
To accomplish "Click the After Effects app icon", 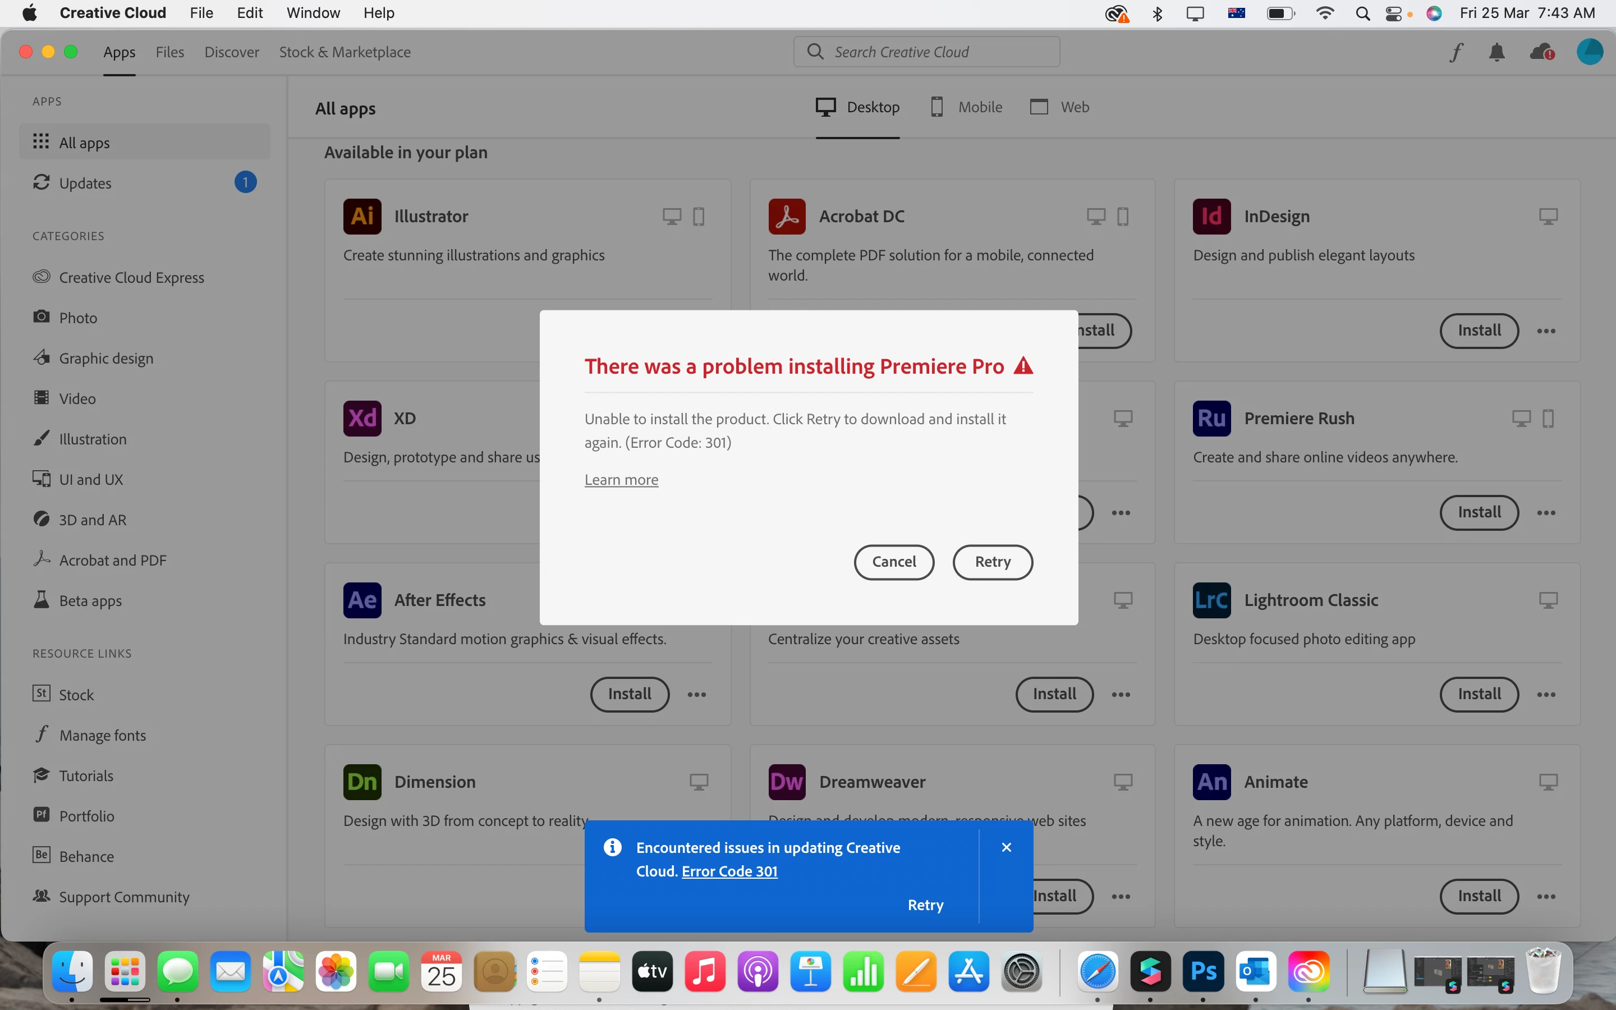I will coord(362,600).
